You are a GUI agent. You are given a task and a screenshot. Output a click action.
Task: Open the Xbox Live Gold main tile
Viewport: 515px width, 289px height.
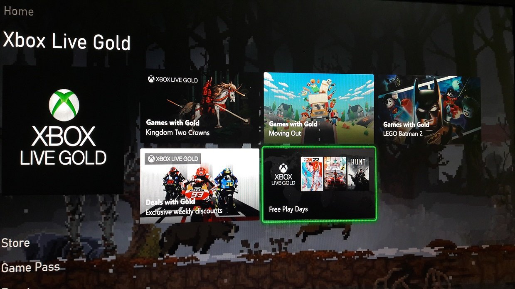click(x=63, y=130)
